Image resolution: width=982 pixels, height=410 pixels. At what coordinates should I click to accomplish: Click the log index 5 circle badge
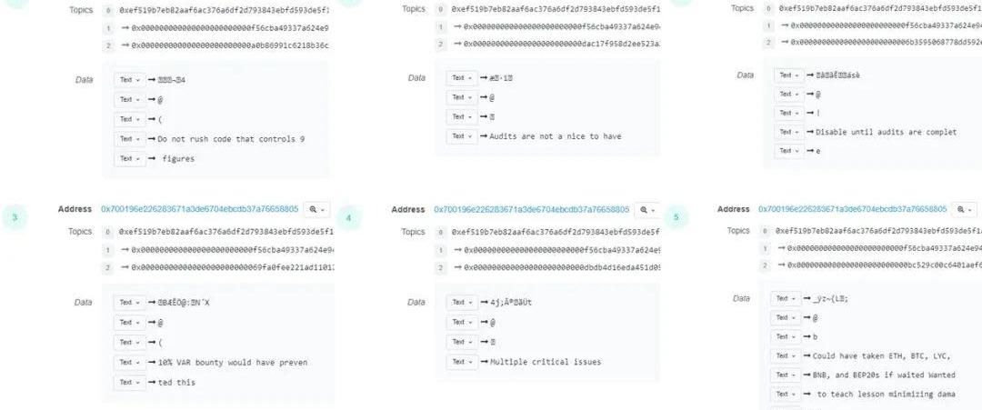click(x=676, y=217)
